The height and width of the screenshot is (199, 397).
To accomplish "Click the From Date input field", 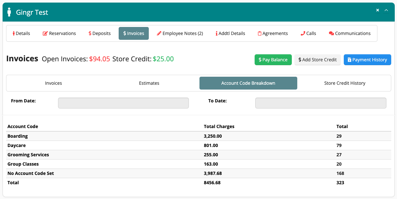I will click(123, 103).
